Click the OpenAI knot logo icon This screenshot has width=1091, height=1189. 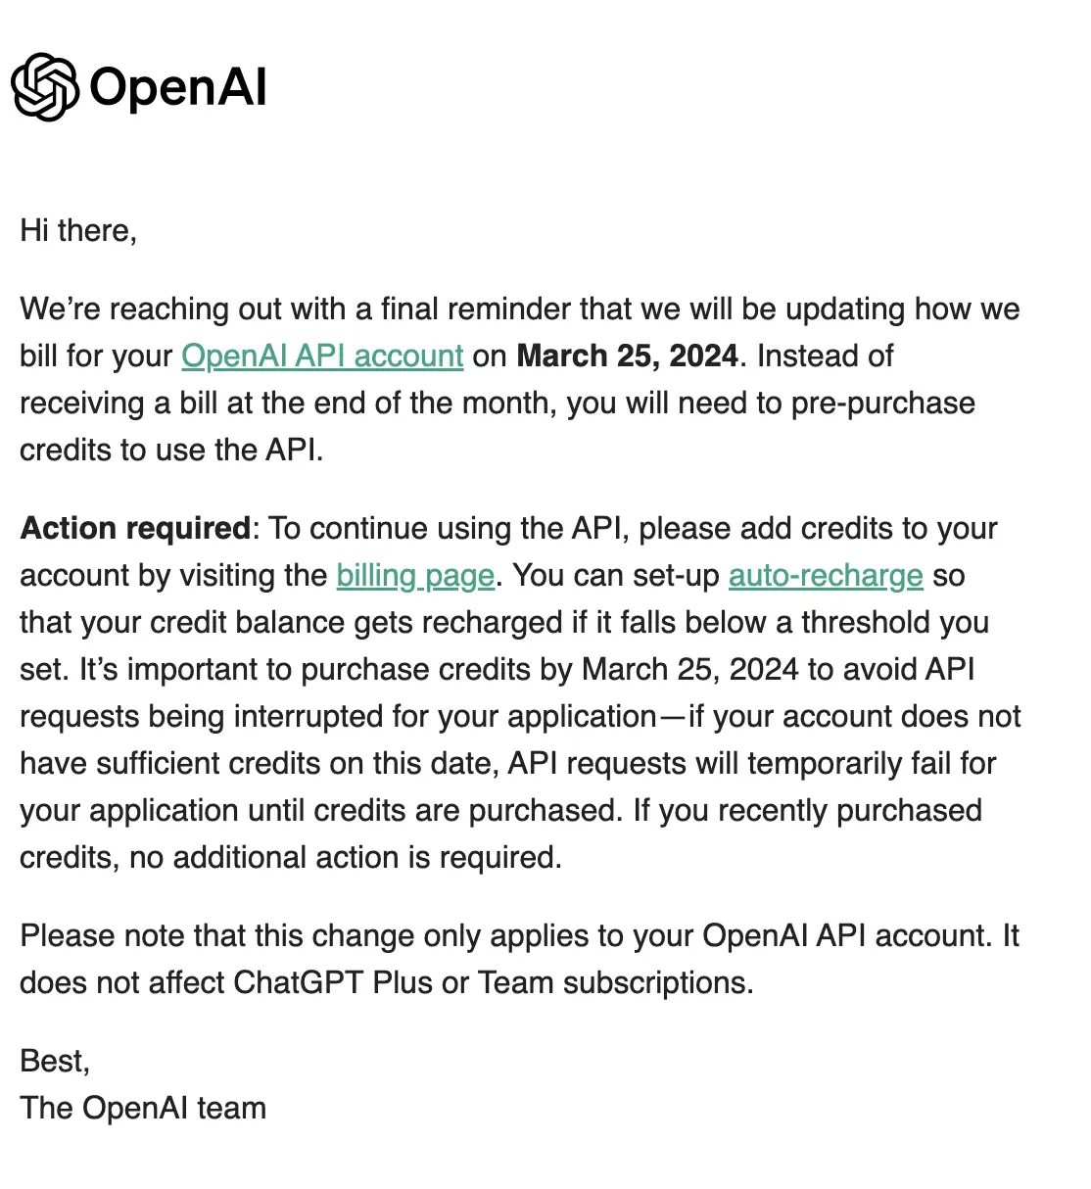coord(44,86)
